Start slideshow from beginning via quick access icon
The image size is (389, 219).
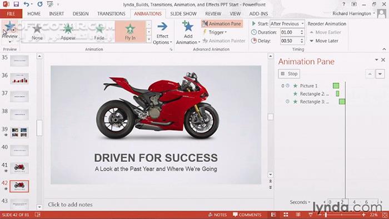pyautogui.click(x=50, y=4)
